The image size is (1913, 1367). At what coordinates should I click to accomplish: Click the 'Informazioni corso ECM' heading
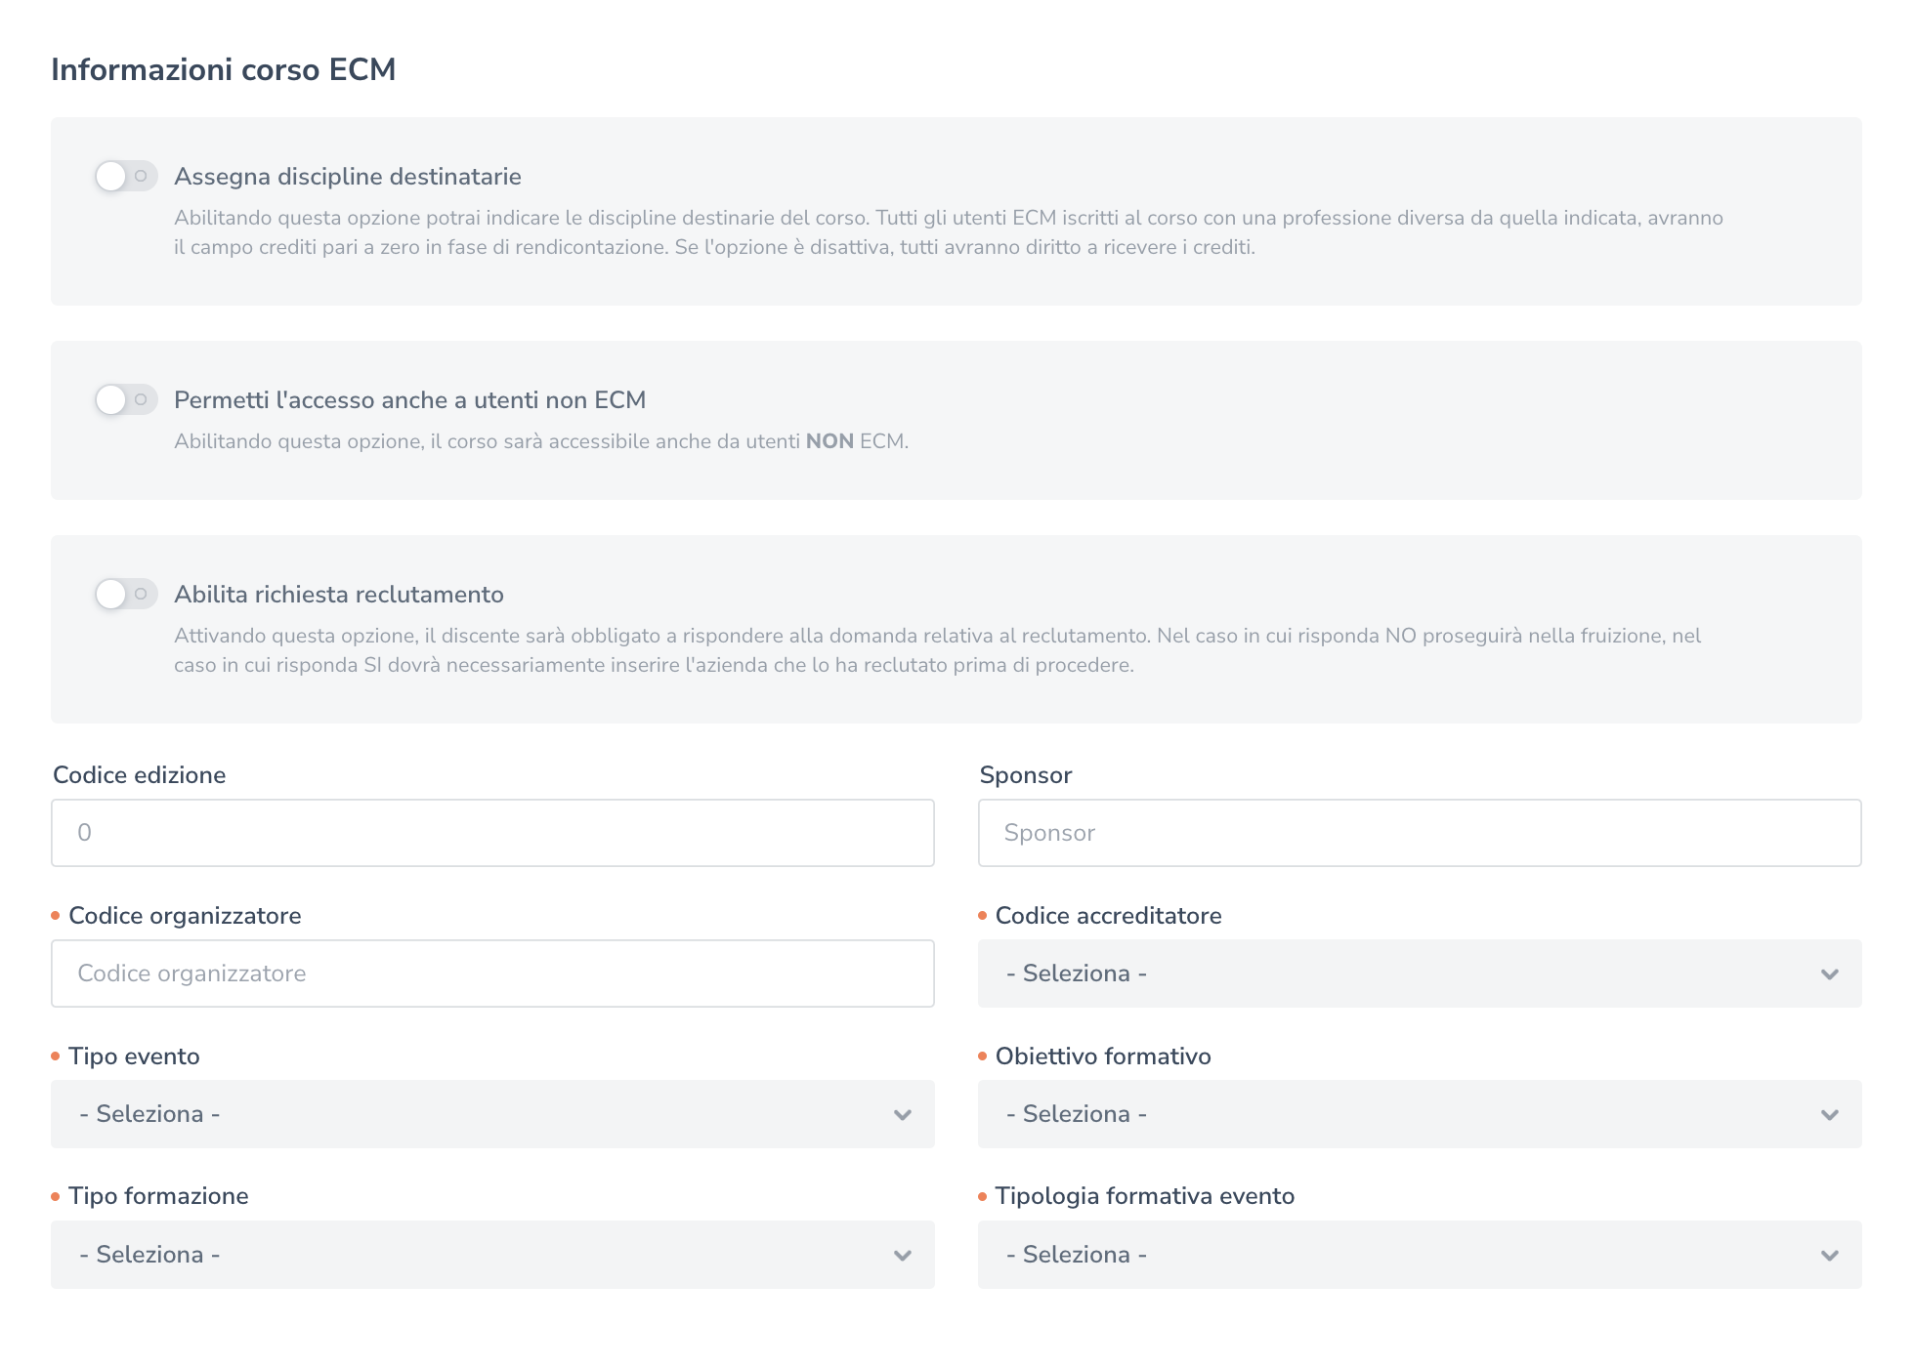pyautogui.click(x=223, y=70)
